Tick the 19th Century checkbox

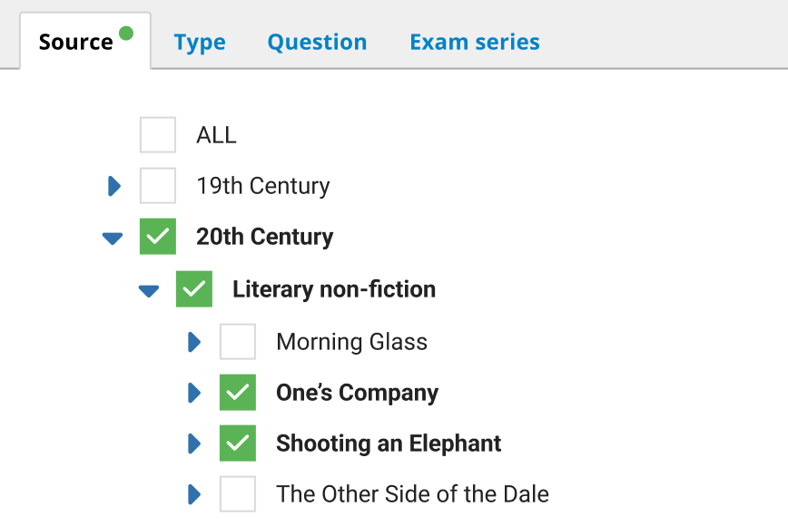click(158, 186)
